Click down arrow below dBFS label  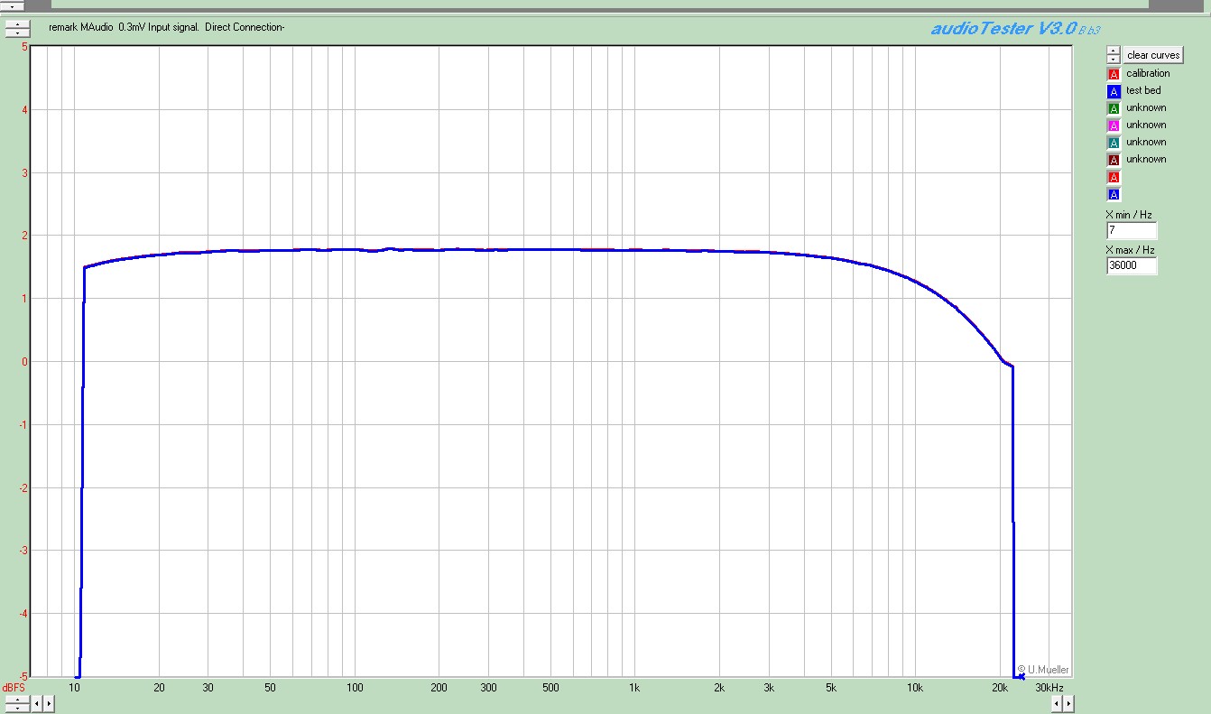pyautogui.click(x=17, y=709)
